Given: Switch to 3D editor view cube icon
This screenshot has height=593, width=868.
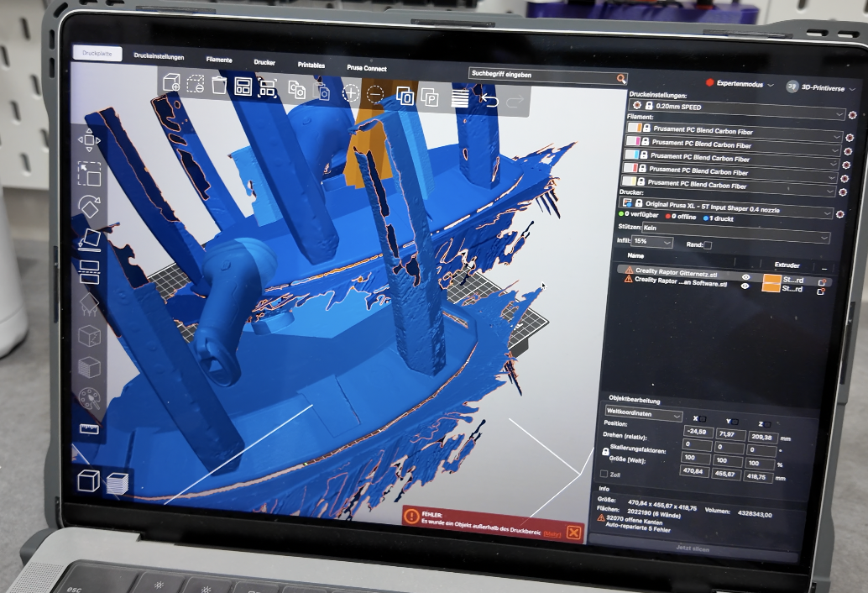Looking at the screenshot, I should tap(89, 480).
